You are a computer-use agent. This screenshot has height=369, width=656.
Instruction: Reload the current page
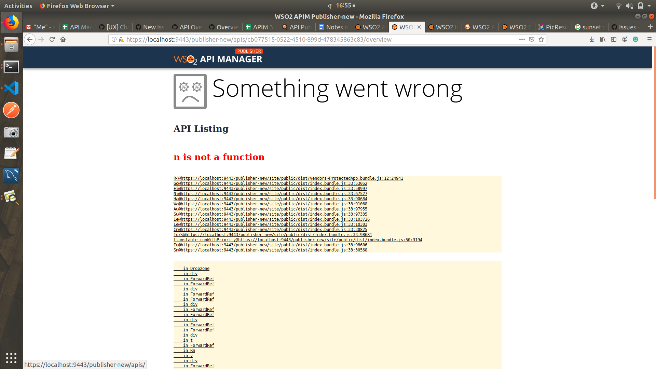coord(52,39)
